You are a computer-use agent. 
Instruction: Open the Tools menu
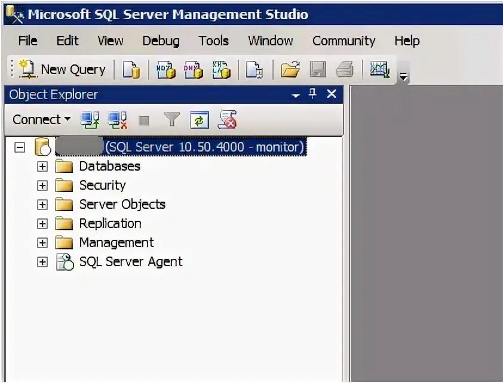pyautogui.click(x=214, y=41)
